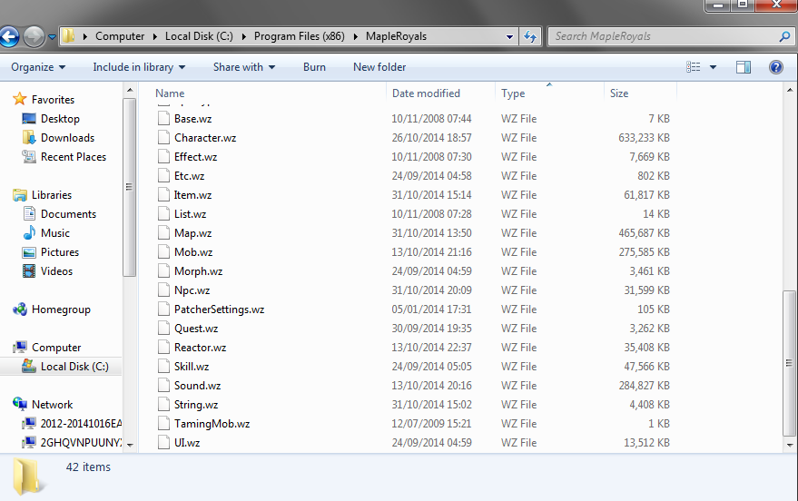Select the TamingMob.wz file name
The image size is (798, 501).
point(212,424)
